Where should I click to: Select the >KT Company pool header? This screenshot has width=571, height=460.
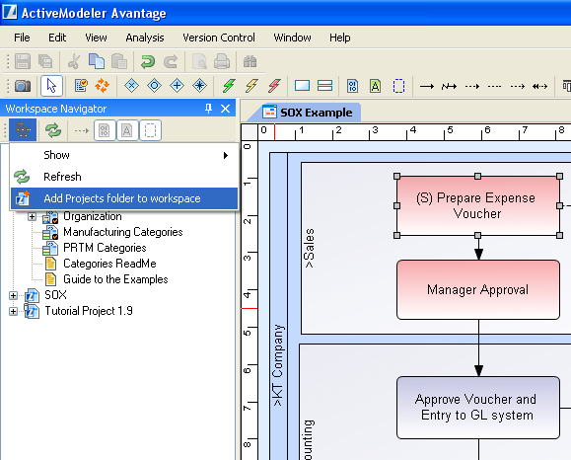(x=278, y=365)
